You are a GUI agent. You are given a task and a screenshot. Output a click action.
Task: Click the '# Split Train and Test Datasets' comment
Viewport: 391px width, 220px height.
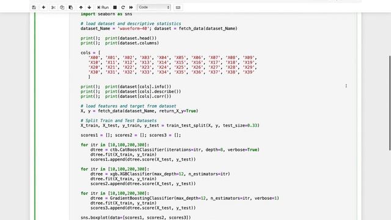119,120
